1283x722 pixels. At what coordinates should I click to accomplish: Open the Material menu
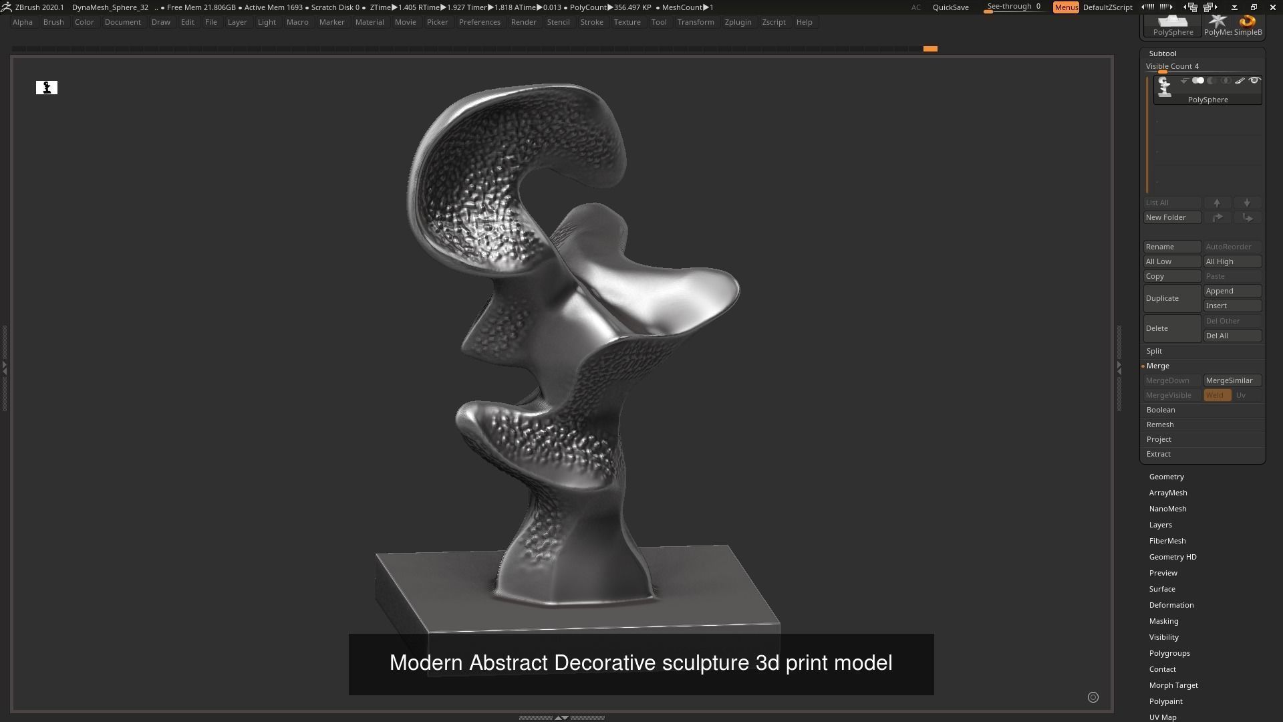coord(370,22)
